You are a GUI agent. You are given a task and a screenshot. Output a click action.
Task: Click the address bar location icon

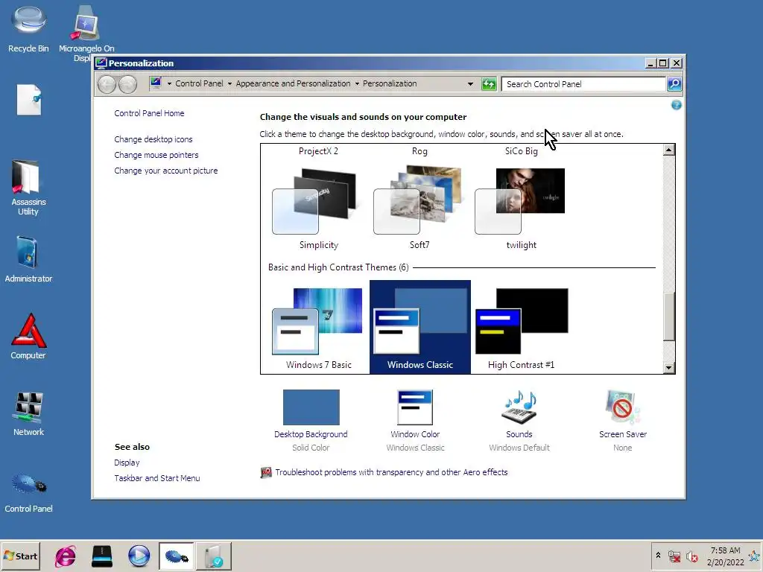coord(156,83)
